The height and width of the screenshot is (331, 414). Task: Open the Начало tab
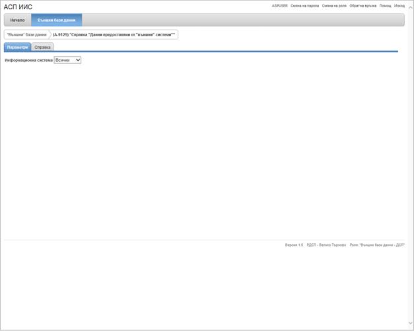pos(17,20)
